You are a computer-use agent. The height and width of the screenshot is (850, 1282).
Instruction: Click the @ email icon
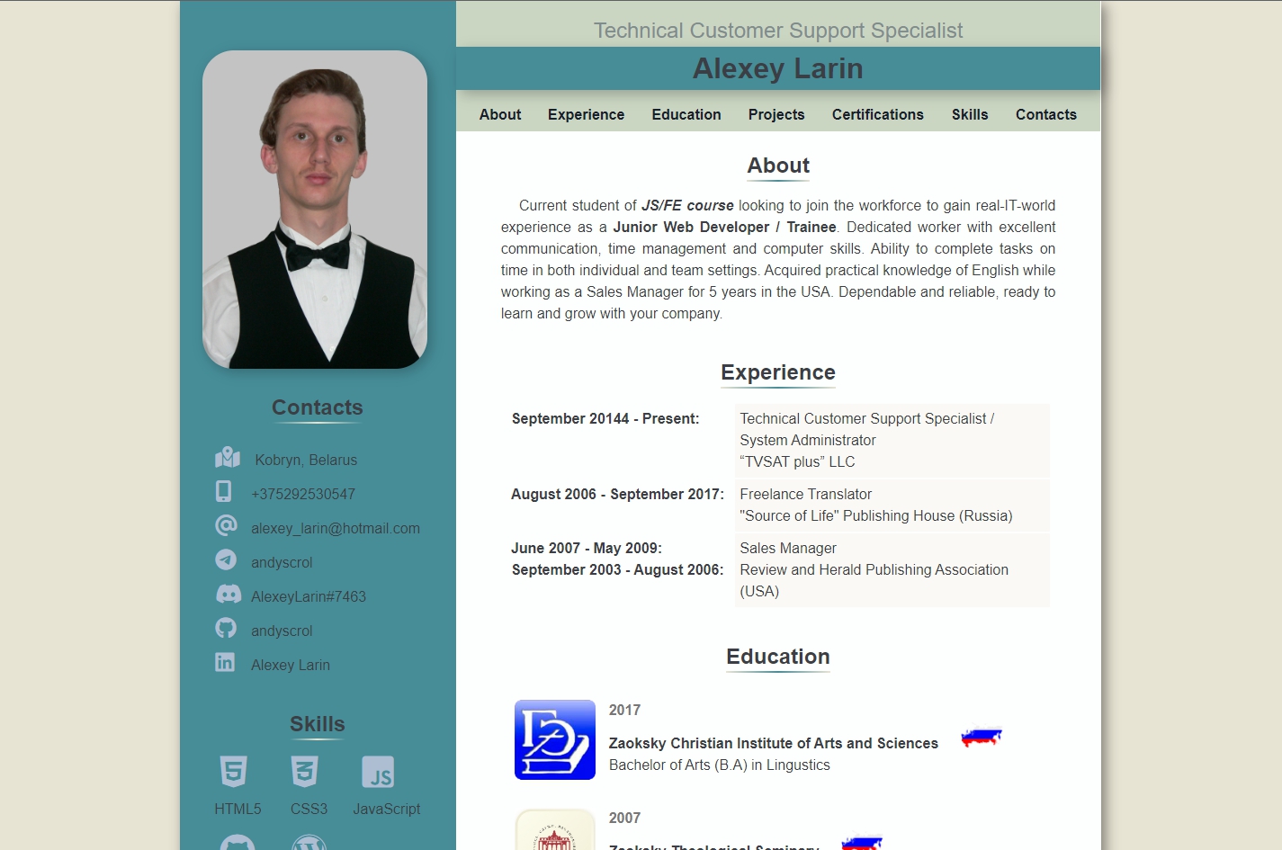(x=226, y=525)
